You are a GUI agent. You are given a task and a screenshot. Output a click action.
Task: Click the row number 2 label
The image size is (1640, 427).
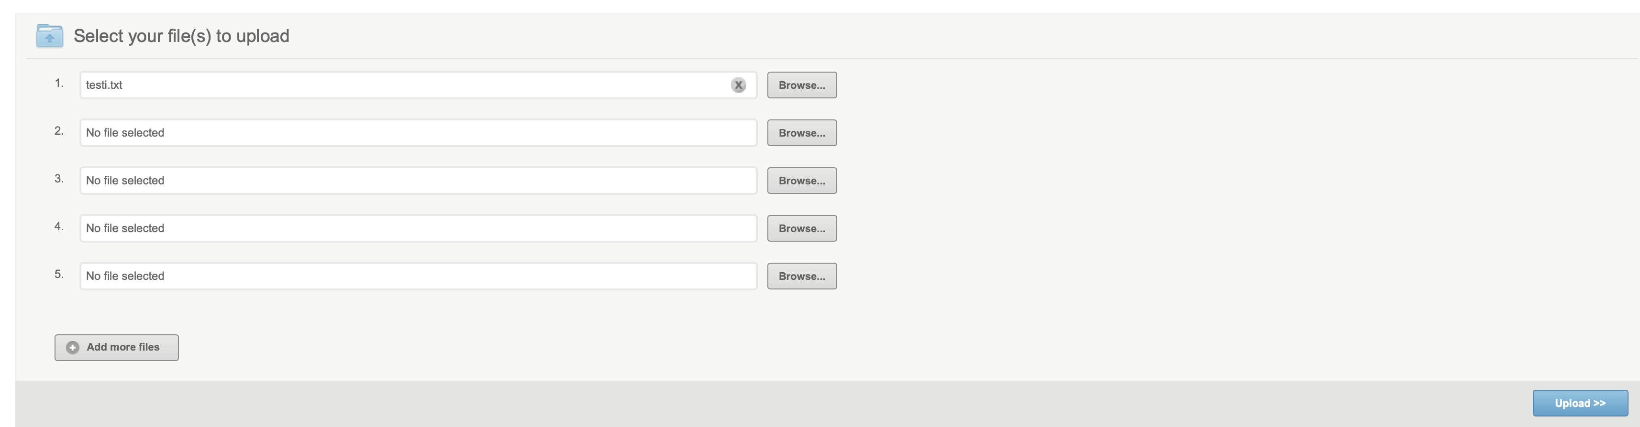click(59, 131)
